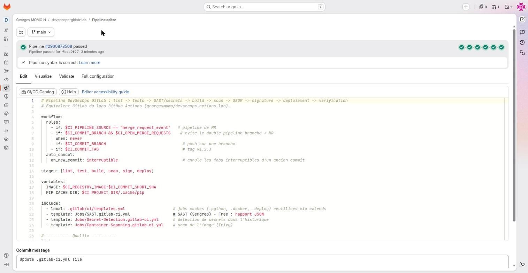Open the Help question-mark icon in sidebar
Viewport: 528px width, 273px height.
point(6,256)
